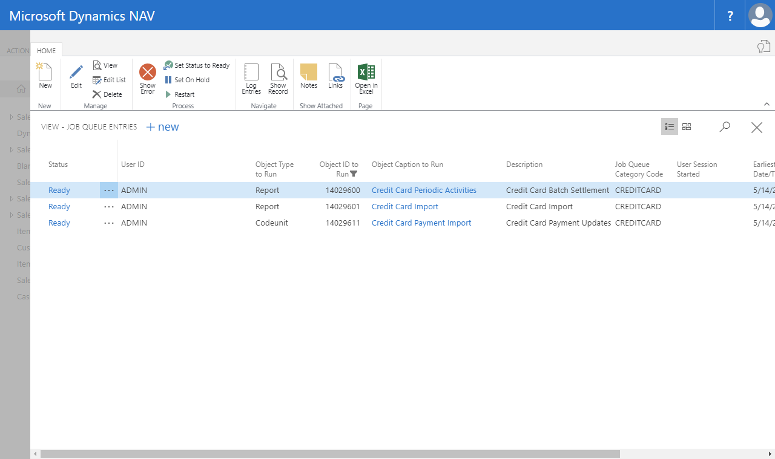The image size is (775, 459).
Task: Sort by User ID column header
Action: tap(133, 164)
